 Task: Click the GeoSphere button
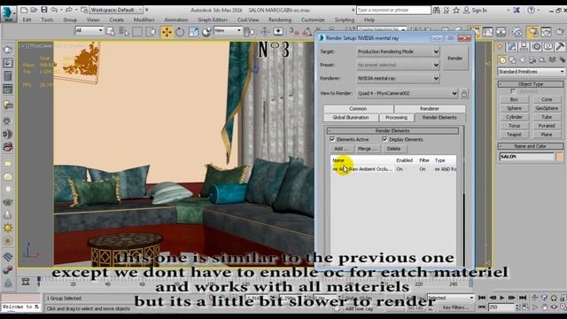(x=547, y=108)
